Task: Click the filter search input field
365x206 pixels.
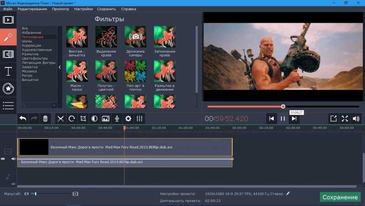Action: click(39, 105)
